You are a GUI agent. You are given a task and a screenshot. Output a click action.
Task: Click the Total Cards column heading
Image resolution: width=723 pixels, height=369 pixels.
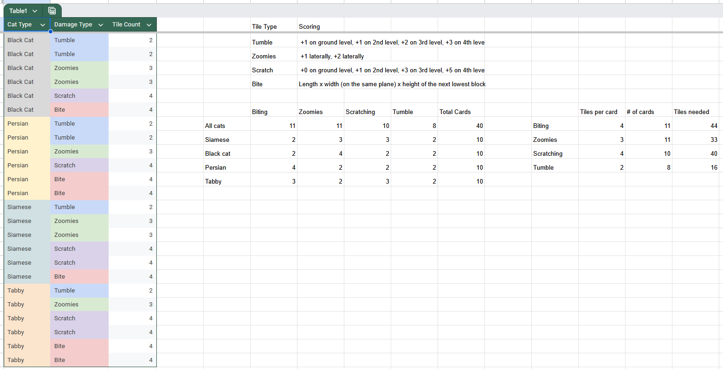[455, 112]
